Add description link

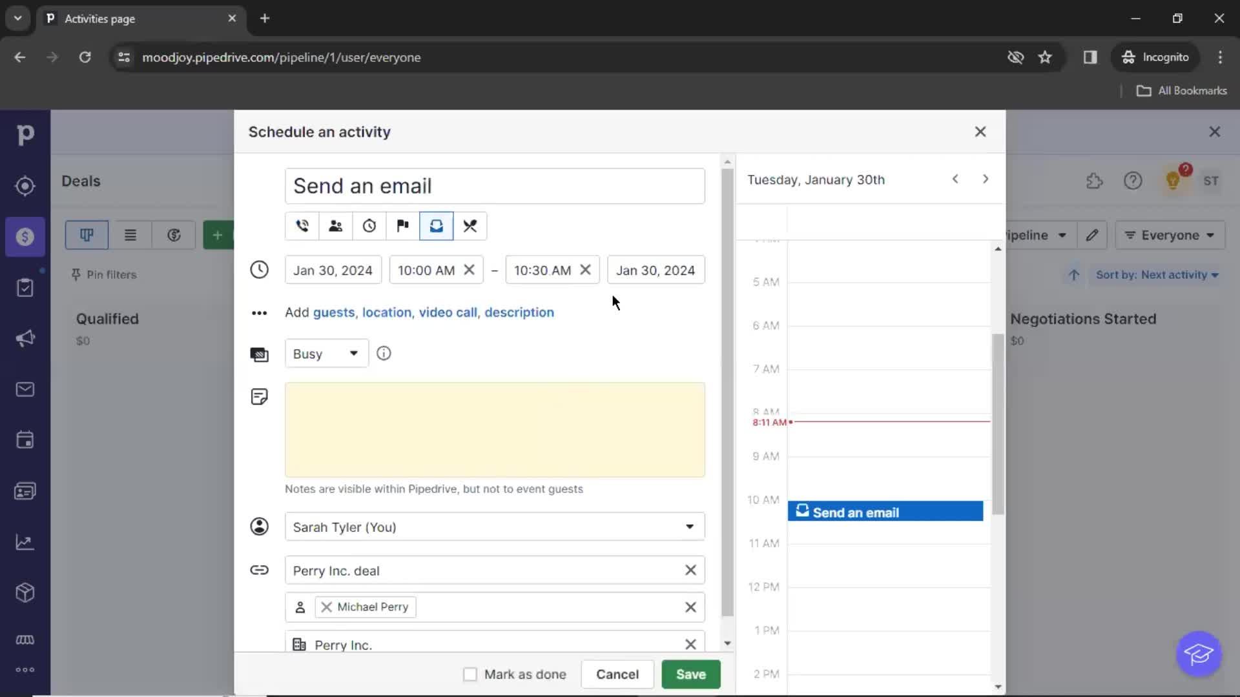point(519,312)
